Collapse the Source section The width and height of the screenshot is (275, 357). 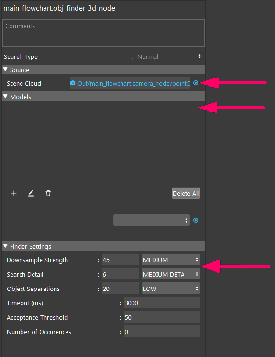[5, 70]
